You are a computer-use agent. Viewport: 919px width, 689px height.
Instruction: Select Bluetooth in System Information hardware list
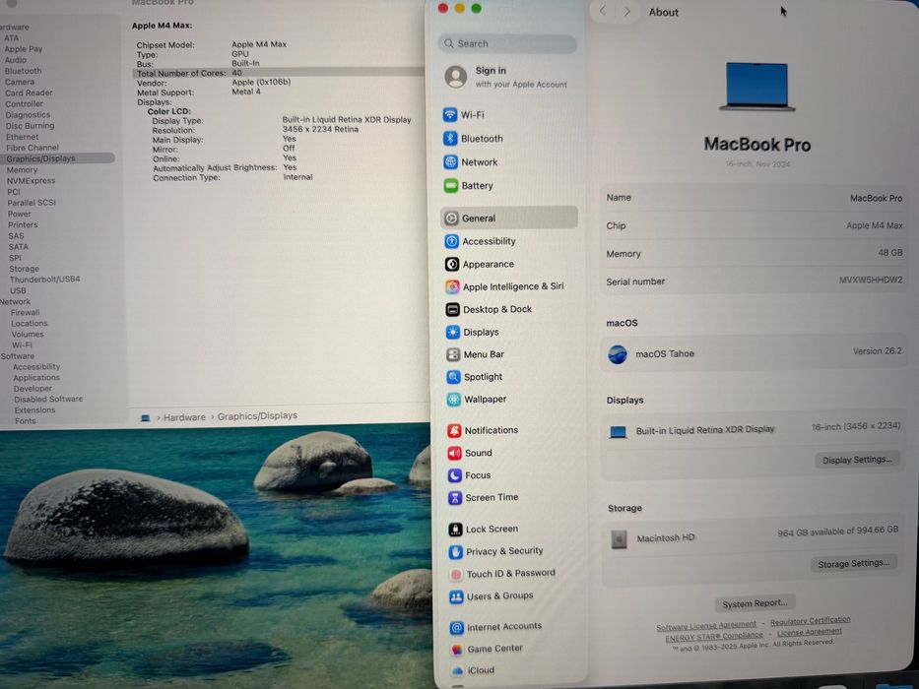click(23, 71)
